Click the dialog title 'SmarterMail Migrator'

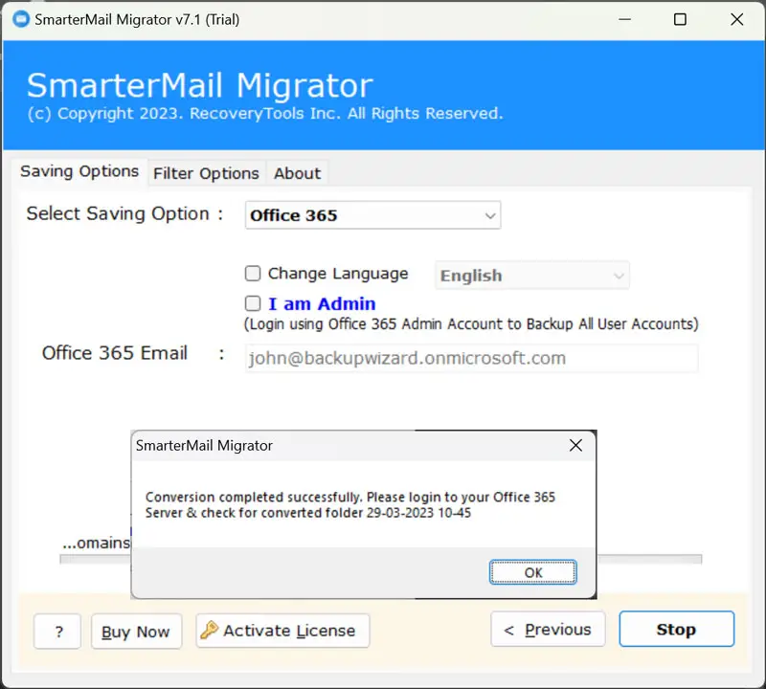204,445
